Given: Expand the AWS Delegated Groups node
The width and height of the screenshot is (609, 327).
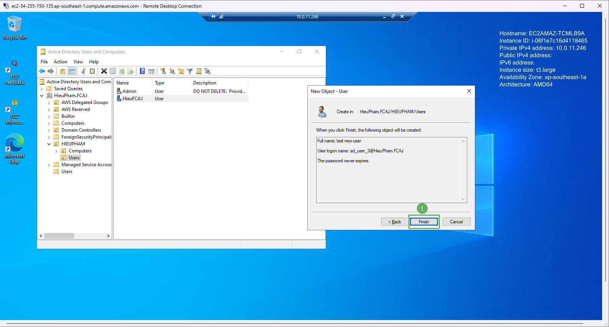Looking at the screenshot, I should coord(49,102).
